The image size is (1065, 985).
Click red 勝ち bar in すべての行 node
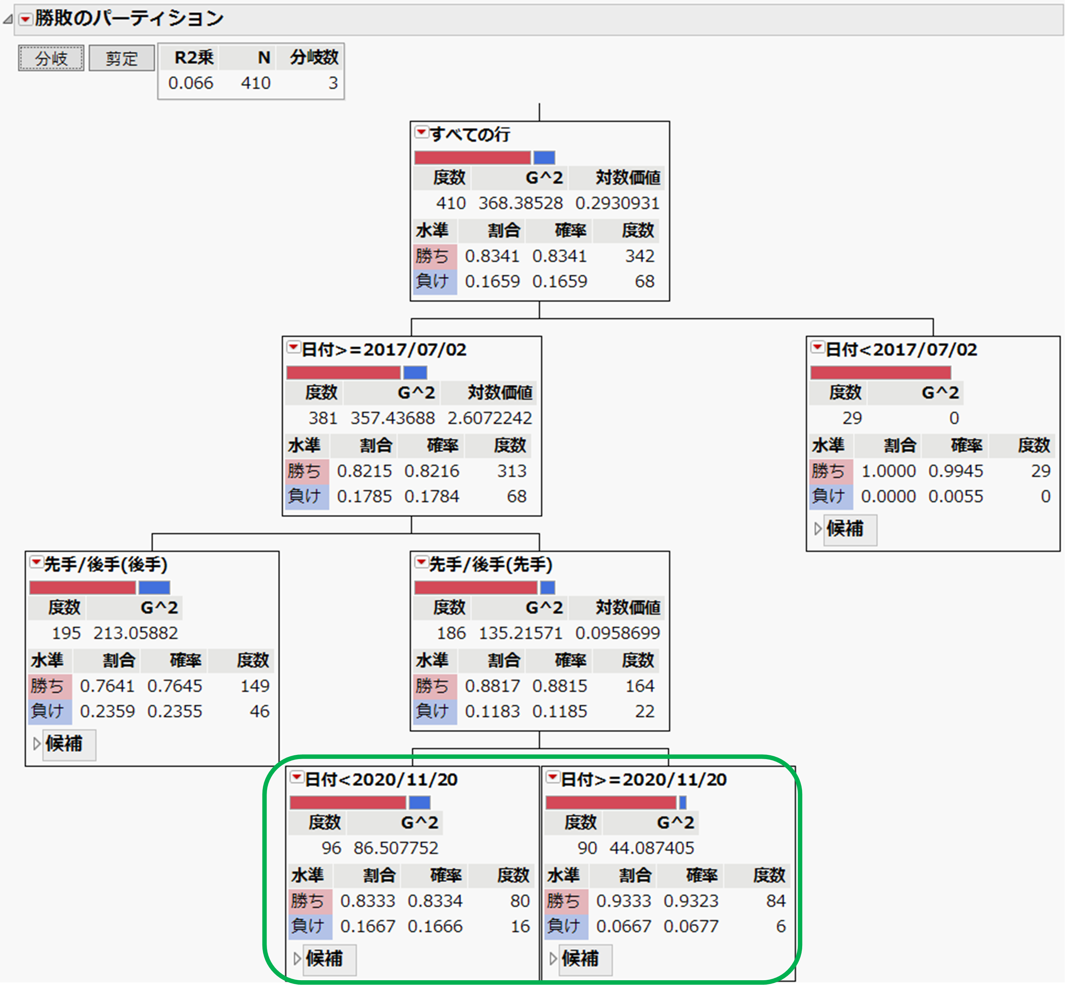click(472, 158)
